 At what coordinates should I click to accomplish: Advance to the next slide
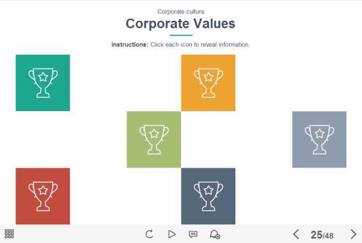353,234
